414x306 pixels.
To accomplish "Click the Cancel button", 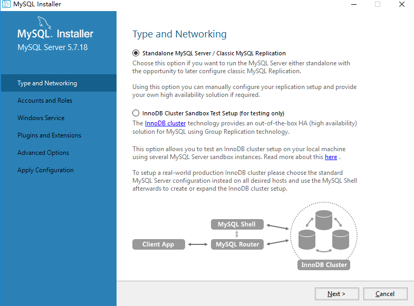I will click(385, 294).
